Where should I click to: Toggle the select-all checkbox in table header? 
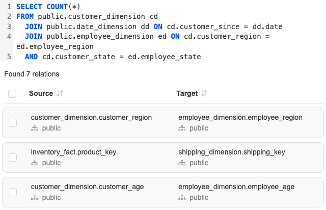(x=13, y=94)
